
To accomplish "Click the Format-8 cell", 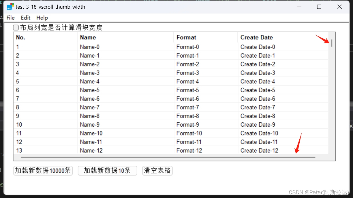I will click(206, 116).
